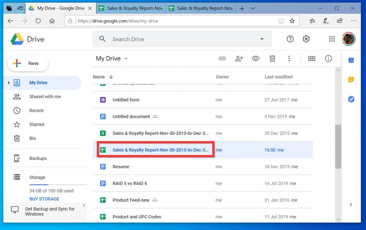Expand the My Drive sidebar tree
Screen dimensions: 366x230
pos(9,82)
